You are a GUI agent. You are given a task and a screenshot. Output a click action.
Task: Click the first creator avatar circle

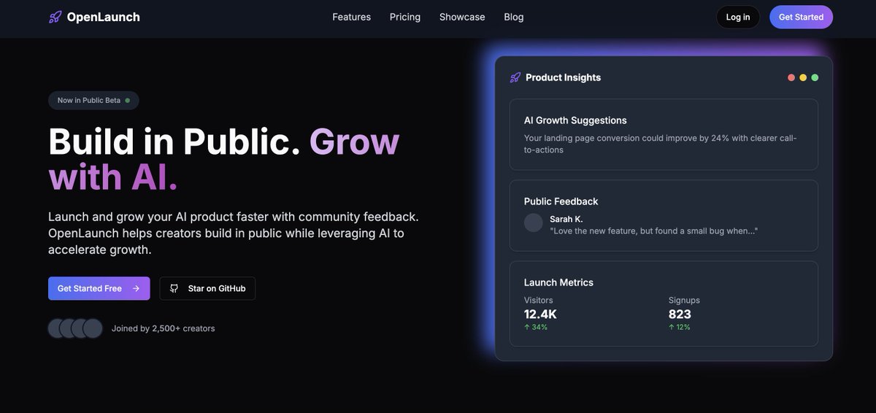click(58, 328)
